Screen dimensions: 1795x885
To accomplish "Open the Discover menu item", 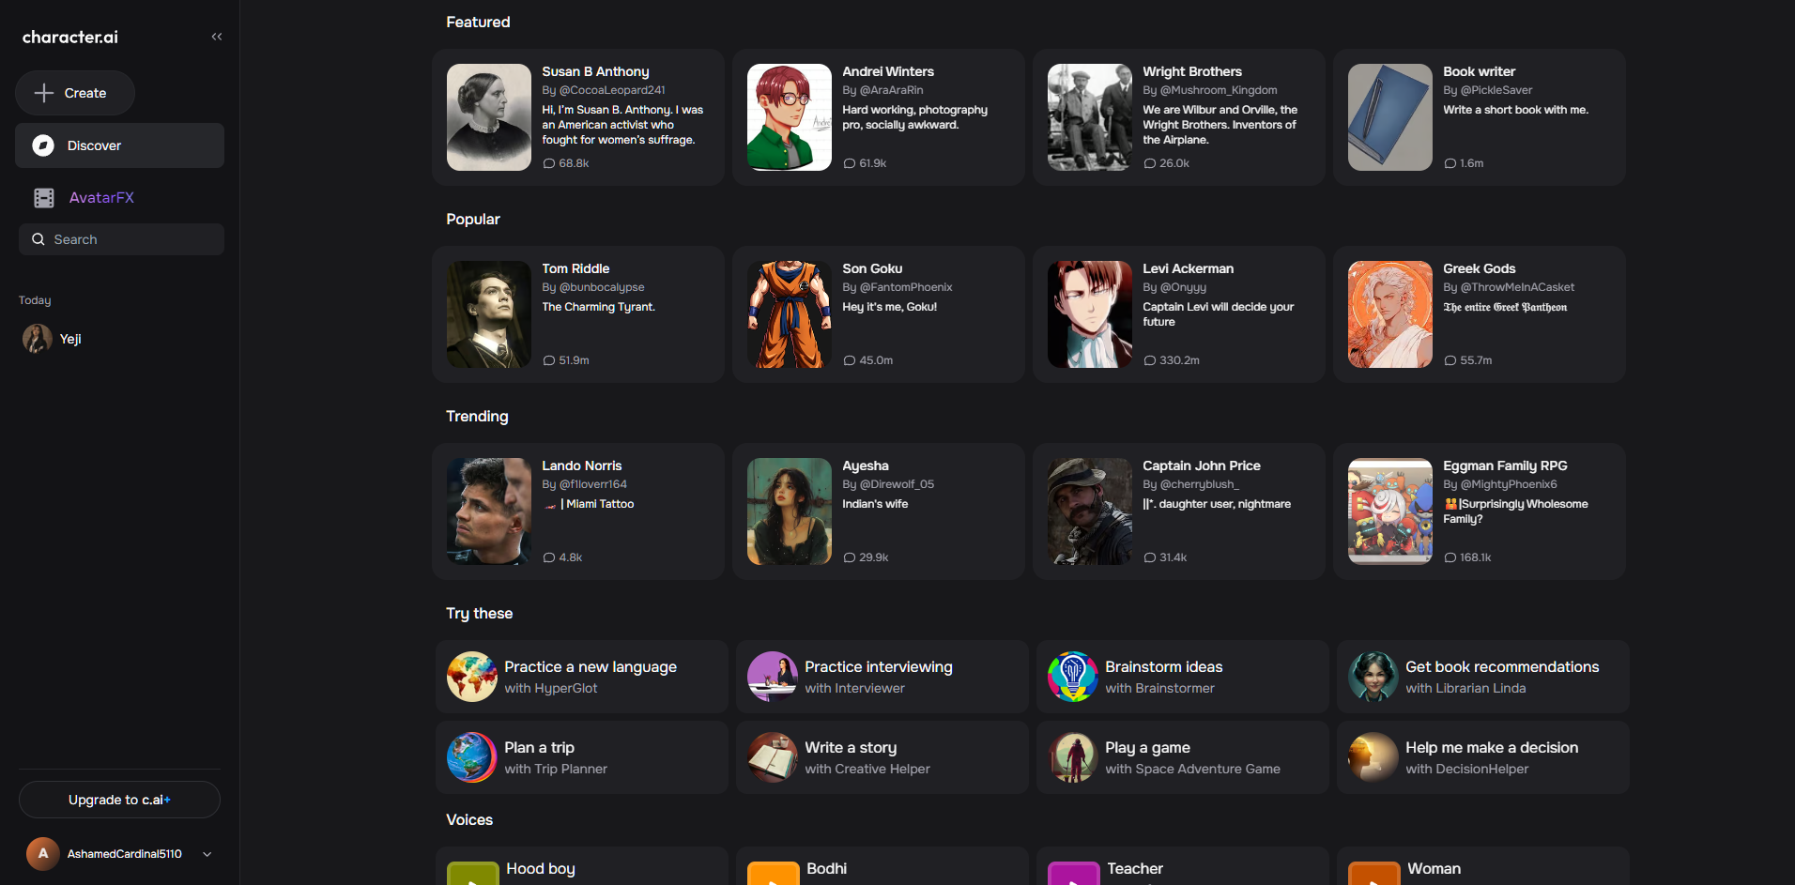I will pos(119,145).
